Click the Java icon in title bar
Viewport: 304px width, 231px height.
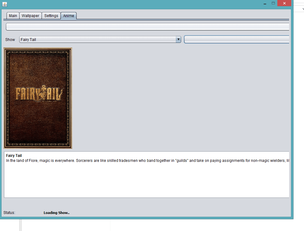click(5, 4)
